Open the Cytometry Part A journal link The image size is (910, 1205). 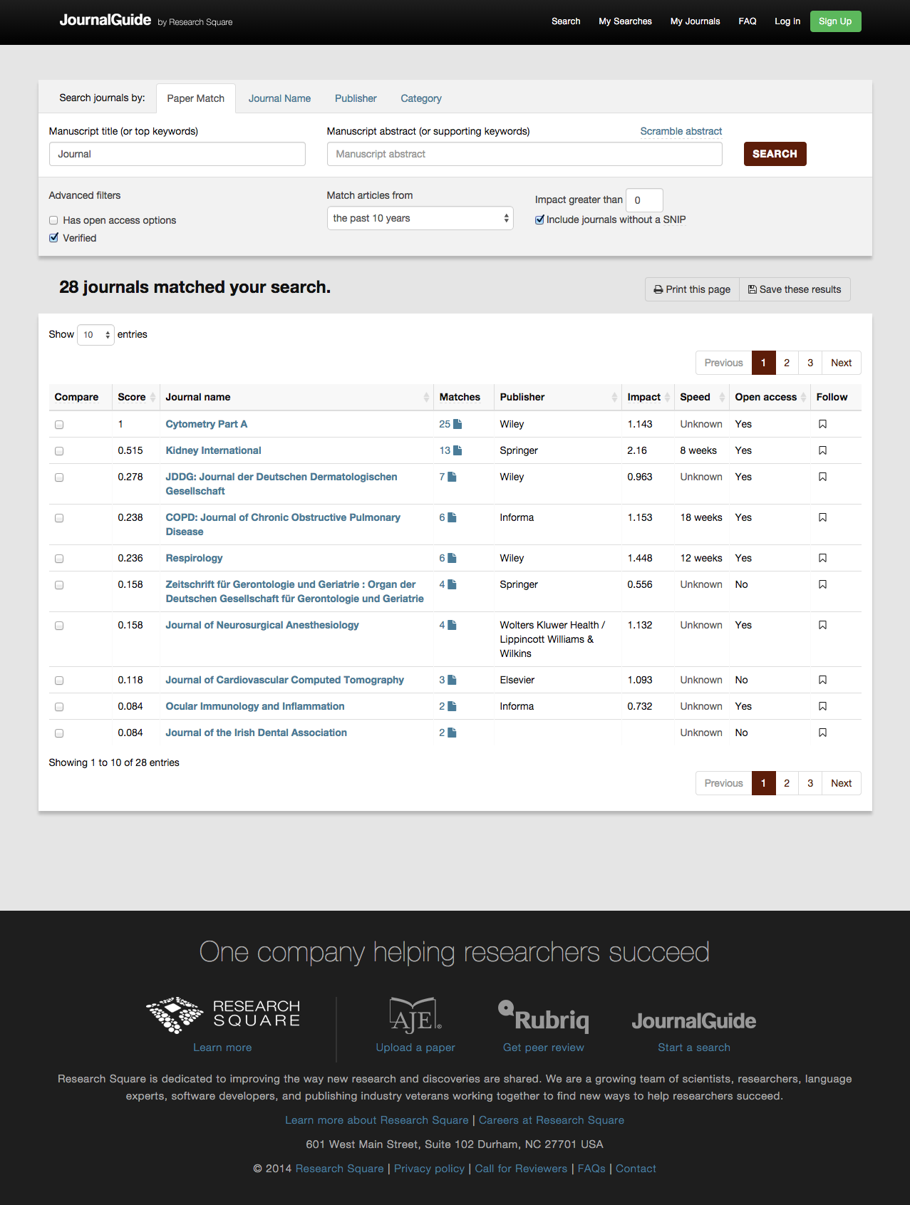207,424
